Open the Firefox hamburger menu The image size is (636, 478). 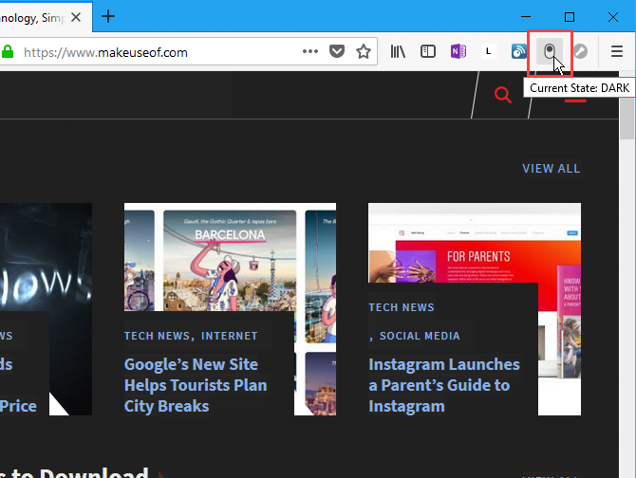coord(616,51)
